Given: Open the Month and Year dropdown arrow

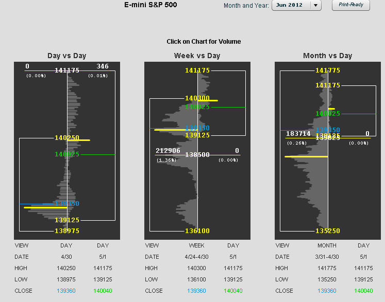Looking at the screenshot, I should (316, 5).
